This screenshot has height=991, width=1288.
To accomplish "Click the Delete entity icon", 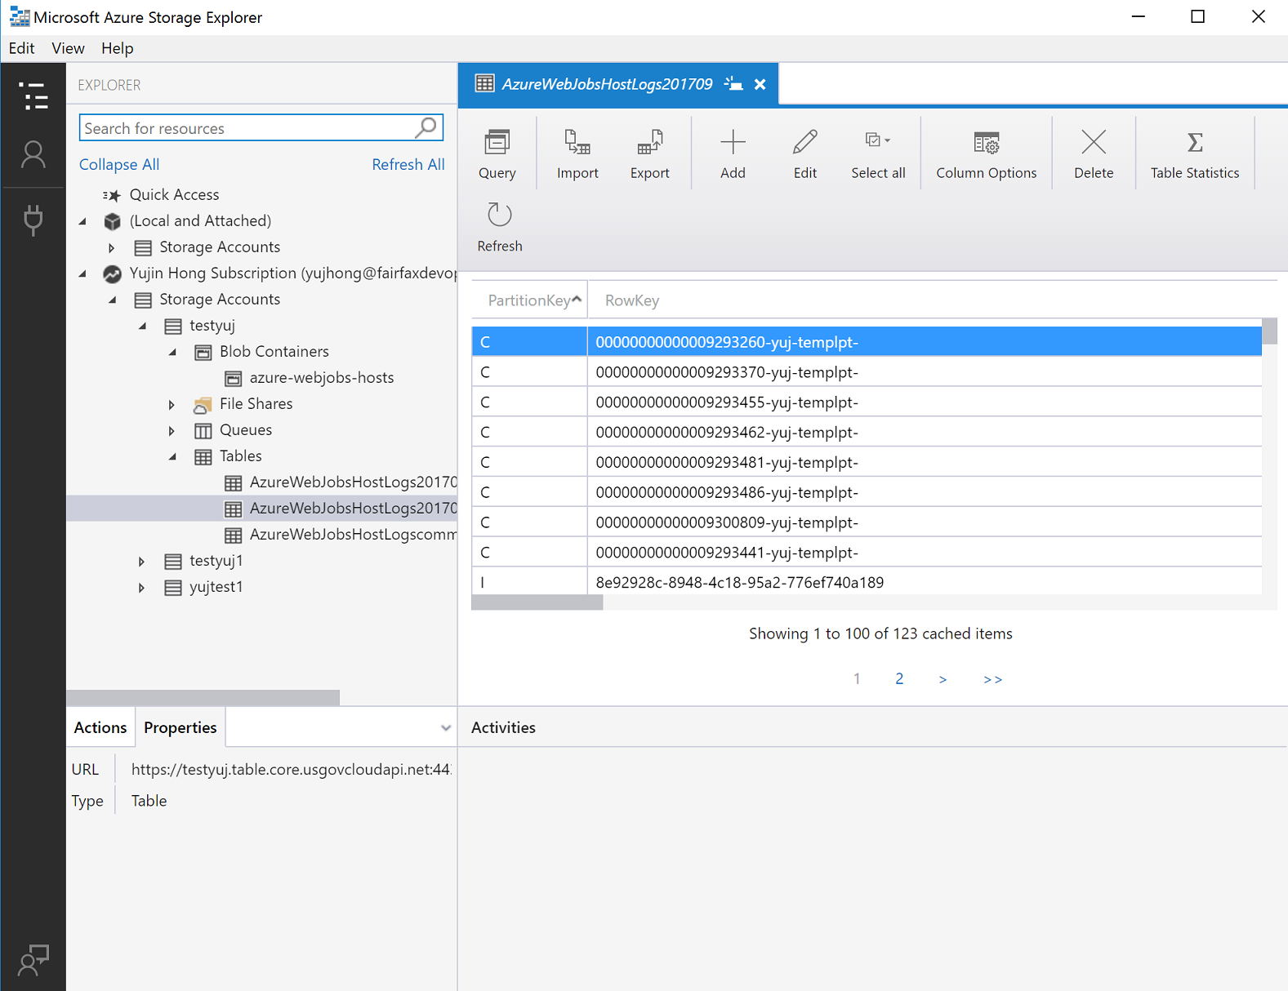I will 1093,144.
